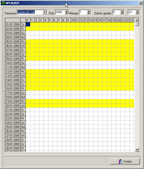Viewport: 144px width, 169px height.
Task: Increase the Miesiąc month value
Action: coord(89,11)
